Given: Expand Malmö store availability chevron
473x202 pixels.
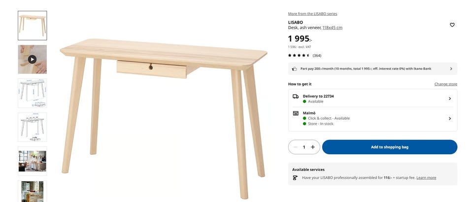Looking at the screenshot, I should 449,118.
